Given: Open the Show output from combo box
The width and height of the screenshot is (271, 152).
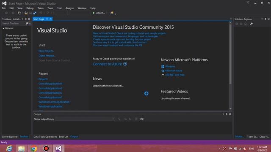Looking at the screenshot, I should click(85, 119).
